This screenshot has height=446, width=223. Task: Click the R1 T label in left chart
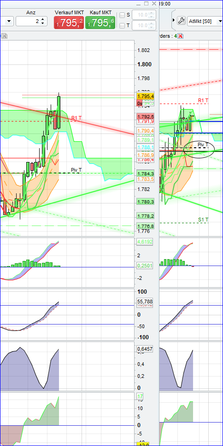76,117
